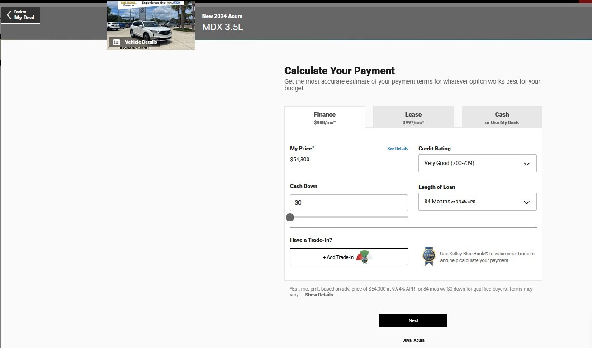Open the Show Details disclaimer link
Image resolution: width=592 pixels, height=348 pixels.
pyautogui.click(x=319, y=295)
